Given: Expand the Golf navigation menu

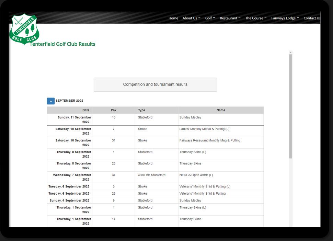Looking at the screenshot, I should click(210, 18).
